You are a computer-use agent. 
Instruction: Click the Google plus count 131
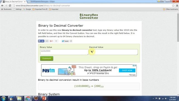click(x=56, y=41)
